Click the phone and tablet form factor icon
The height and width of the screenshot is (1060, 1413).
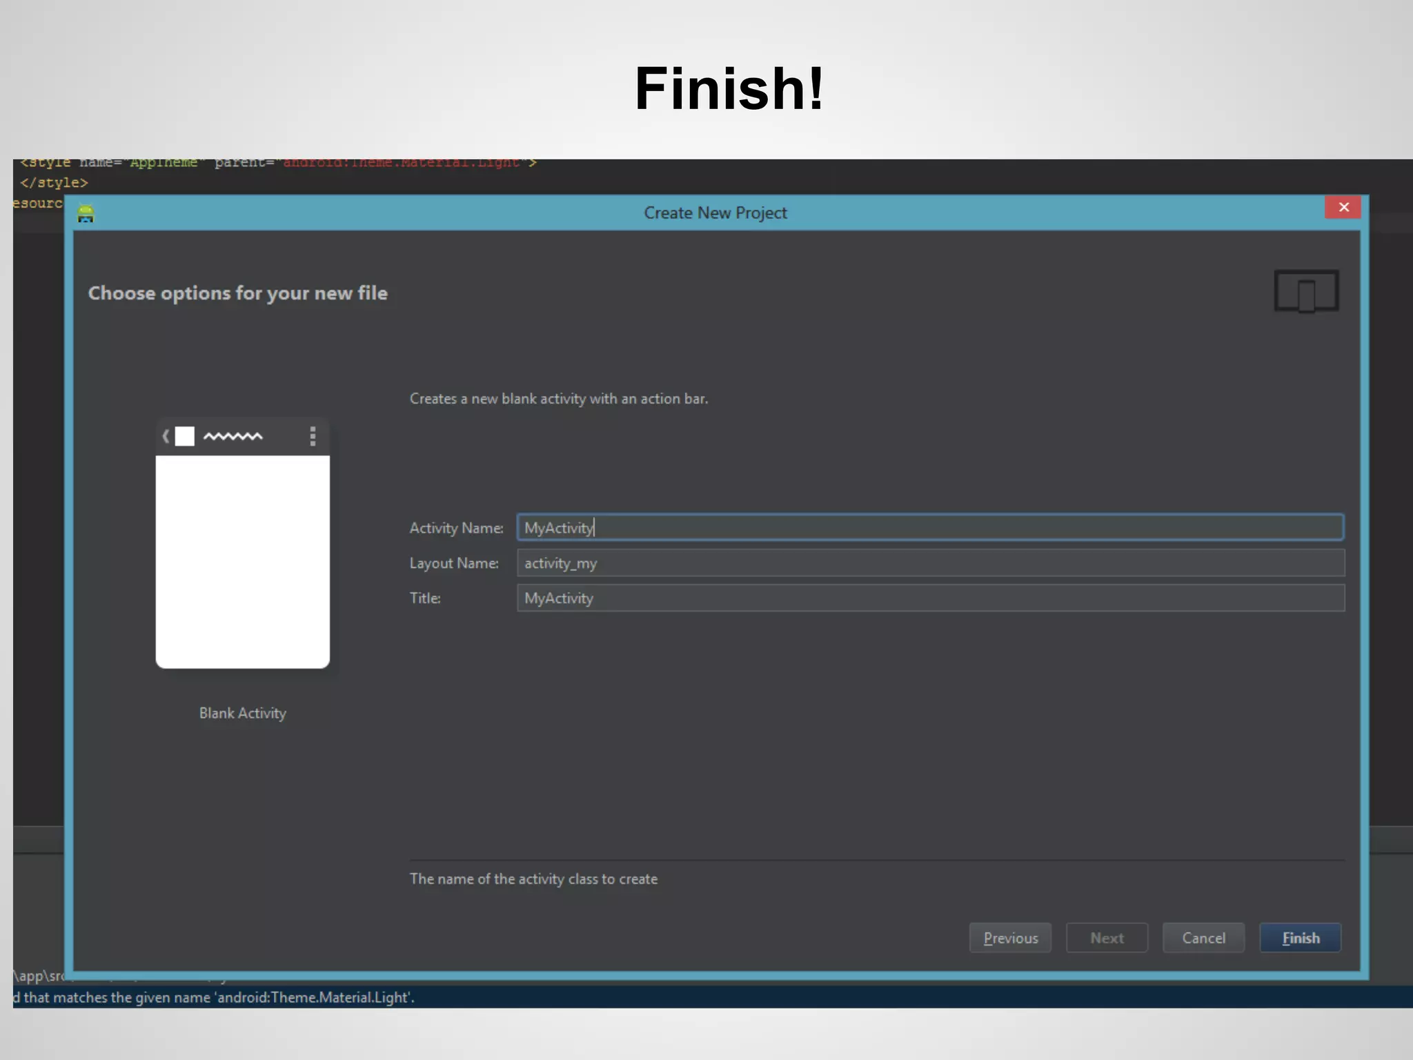(1306, 291)
